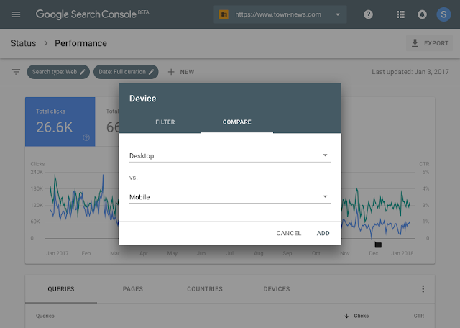Click the NEW filter button
The width and height of the screenshot is (460, 328).
181,72
